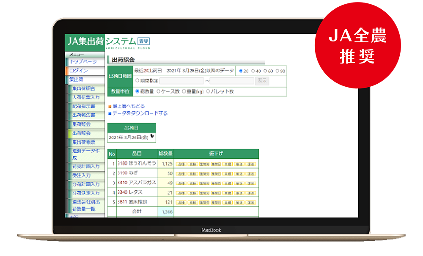Click 出荷先 button in ねぎ row
Screen dimensions: 423x256
[x=204, y=174]
